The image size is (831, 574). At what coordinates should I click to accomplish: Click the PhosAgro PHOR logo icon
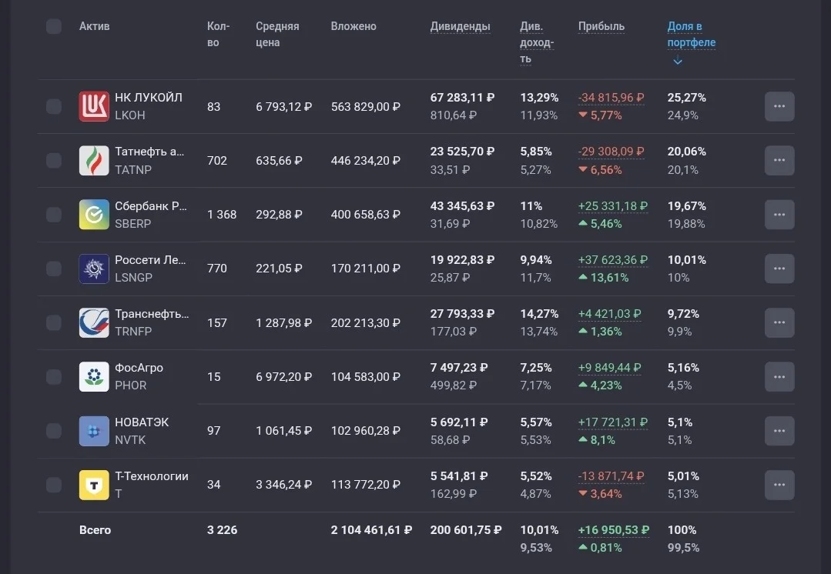(x=94, y=376)
